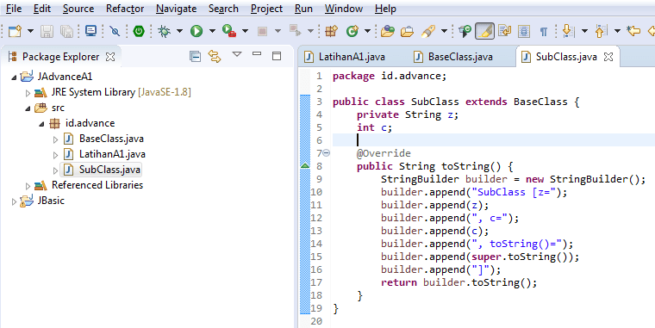
Task: Close the Package Explorer view
Action: click(x=110, y=57)
